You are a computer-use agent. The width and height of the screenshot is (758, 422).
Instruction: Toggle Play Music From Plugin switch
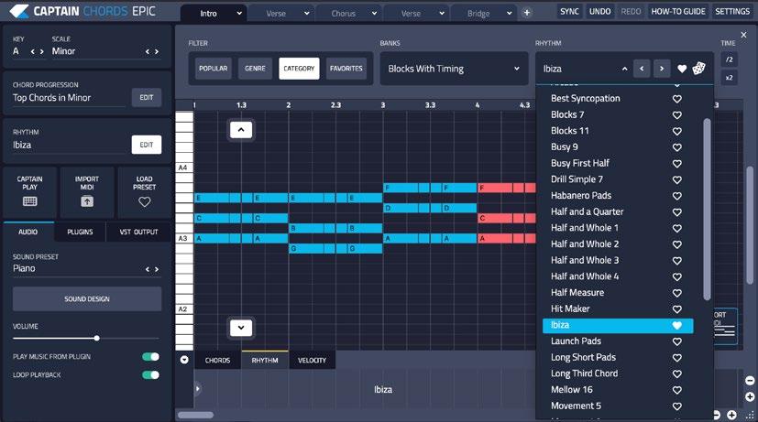pyautogui.click(x=150, y=357)
